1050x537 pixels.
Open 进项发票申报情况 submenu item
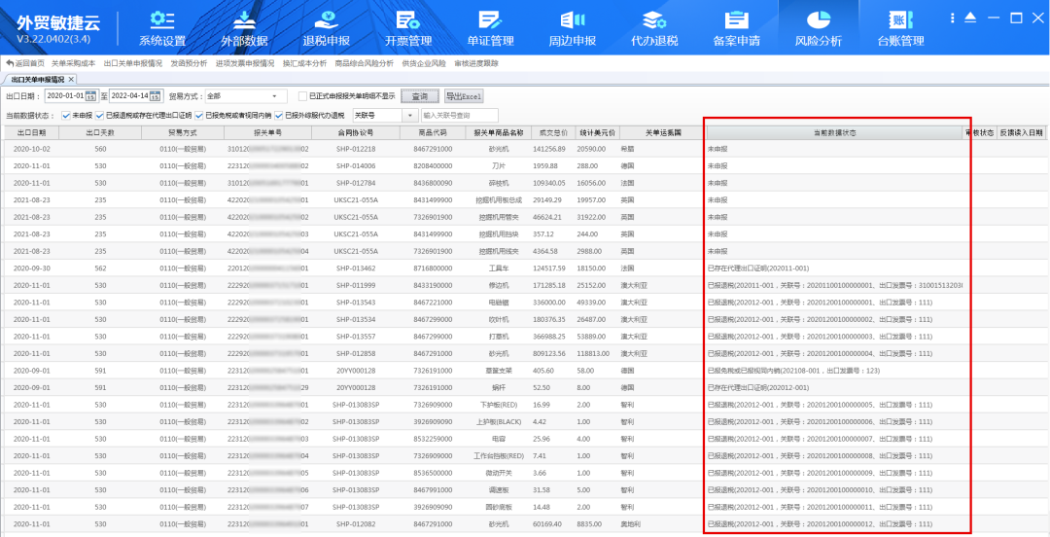click(x=245, y=63)
